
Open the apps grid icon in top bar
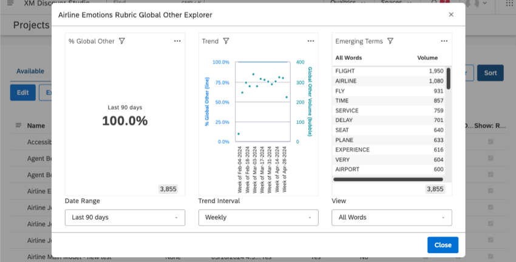pyautogui.click(x=509, y=3)
